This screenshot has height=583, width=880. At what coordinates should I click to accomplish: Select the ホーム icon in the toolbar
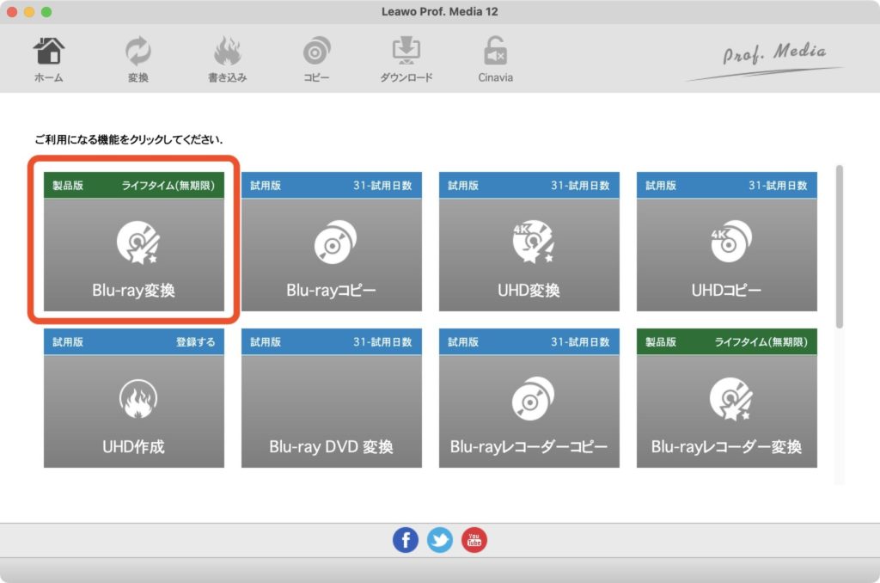click(49, 52)
